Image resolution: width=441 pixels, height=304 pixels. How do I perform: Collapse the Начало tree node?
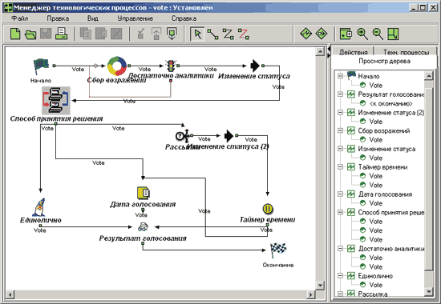pyautogui.click(x=340, y=76)
